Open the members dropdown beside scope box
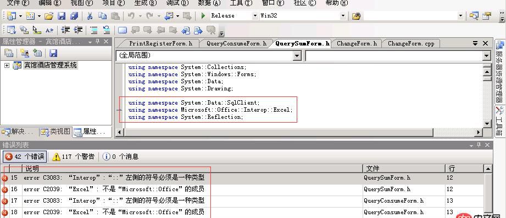The image size is (506, 218). [487, 56]
